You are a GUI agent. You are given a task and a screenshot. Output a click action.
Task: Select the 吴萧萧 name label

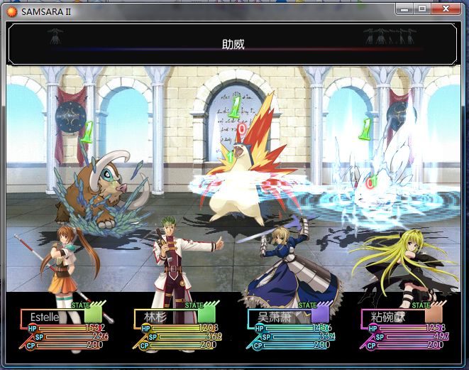coord(275,317)
